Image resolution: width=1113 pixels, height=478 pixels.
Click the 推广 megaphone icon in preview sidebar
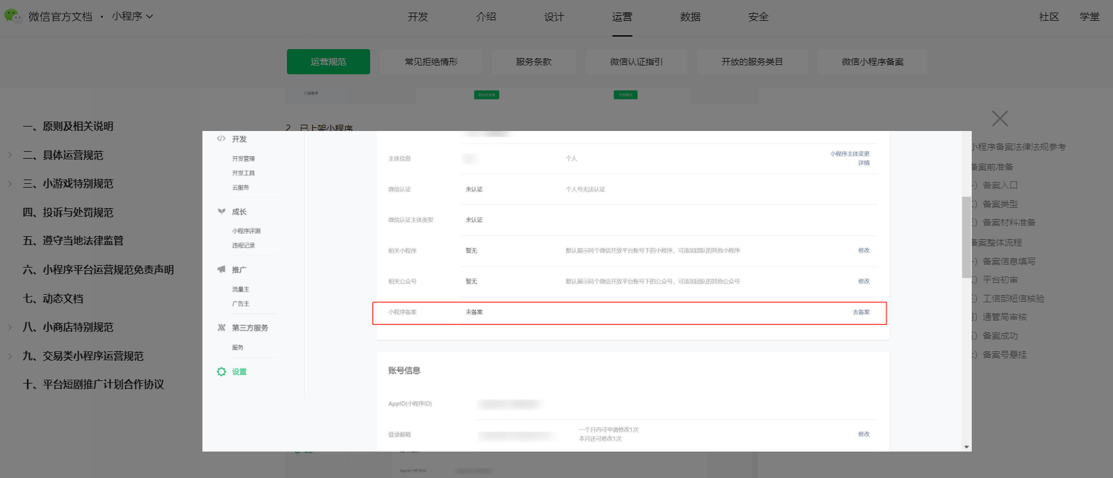coord(221,270)
